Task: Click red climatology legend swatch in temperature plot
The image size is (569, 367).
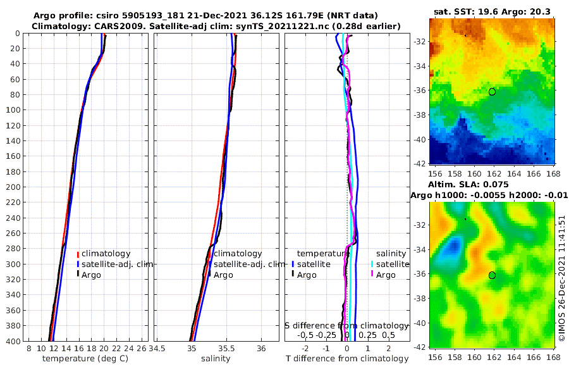Action: (x=78, y=254)
